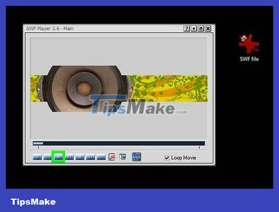Fast forward the movie
279x212 pixels.
90,157
